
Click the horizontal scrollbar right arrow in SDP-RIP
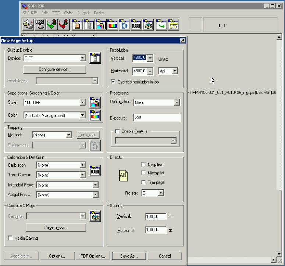pos(273,260)
